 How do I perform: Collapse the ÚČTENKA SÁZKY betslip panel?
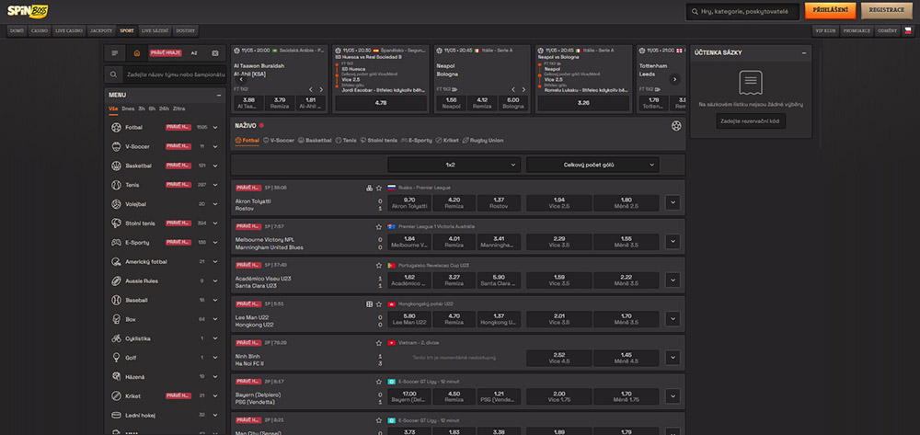[x=804, y=52]
